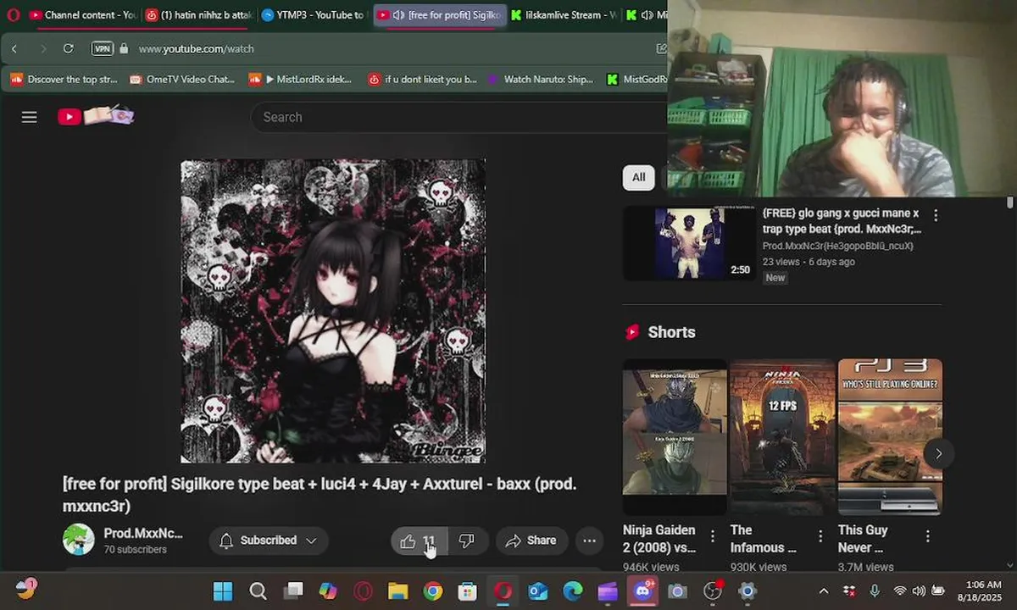Screen dimensions: 1017x610
Task: Launch Google Chrome from taskbar
Action: click(433, 591)
